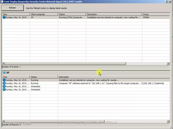Sort lower table by Description header
The width and height of the screenshot is (173, 129).
coord(114,77)
